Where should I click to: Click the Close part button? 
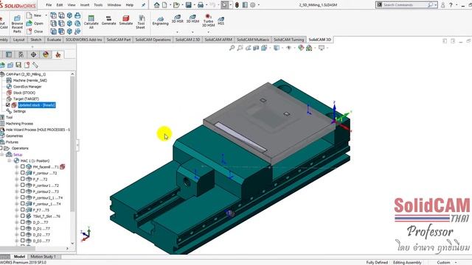[35, 31]
